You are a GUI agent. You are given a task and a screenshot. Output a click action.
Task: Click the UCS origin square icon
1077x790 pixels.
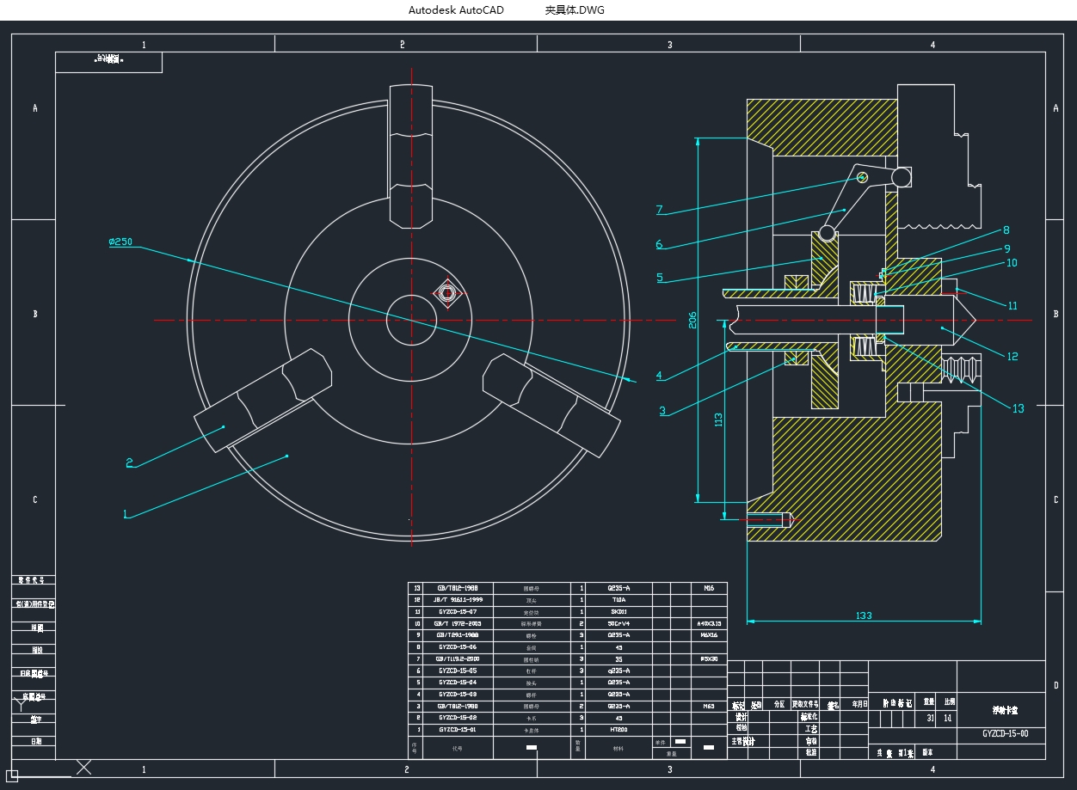pos(13,775)
